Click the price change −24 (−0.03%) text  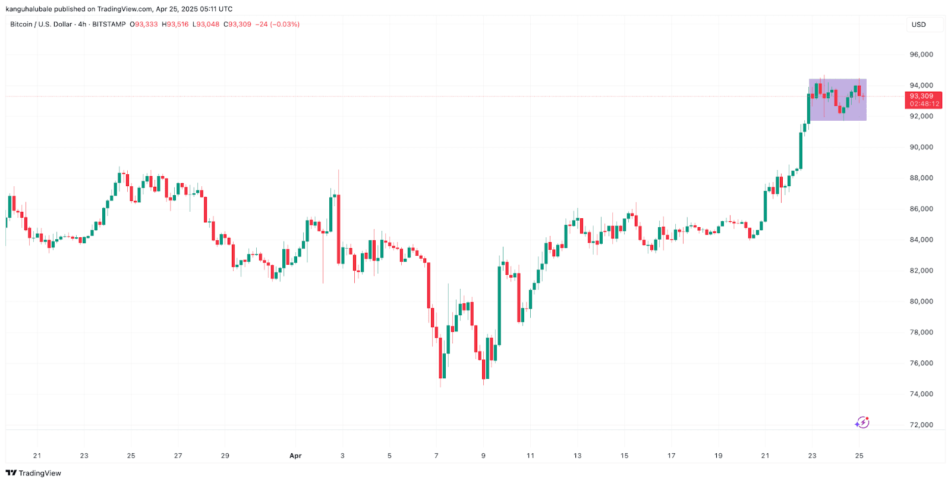pos(278,24)
